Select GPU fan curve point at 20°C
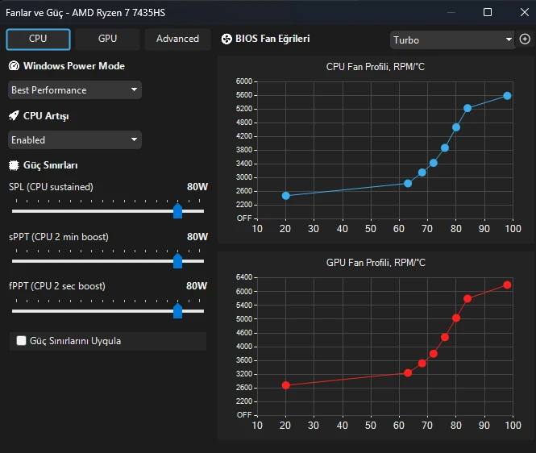 click(x=286, y=385)
